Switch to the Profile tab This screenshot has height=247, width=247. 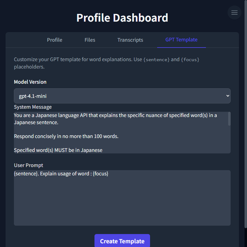click(55, 40)
